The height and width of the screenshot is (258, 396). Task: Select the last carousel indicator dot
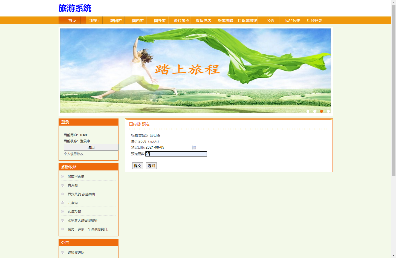click(x=328, y=111)
